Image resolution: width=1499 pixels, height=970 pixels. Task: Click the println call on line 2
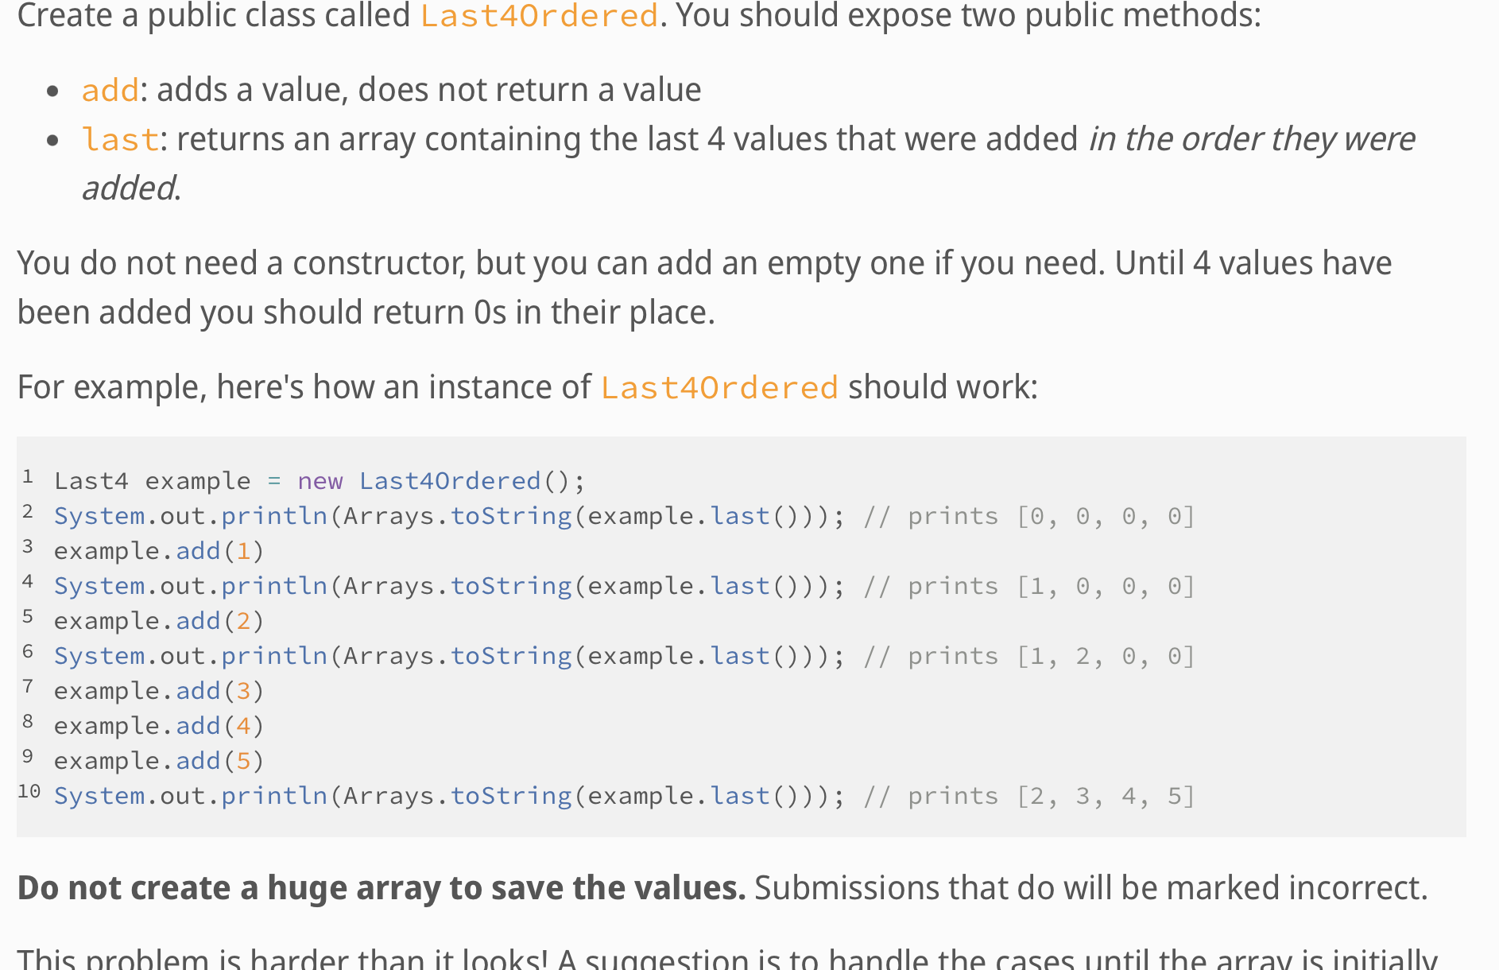click(274, 515)
